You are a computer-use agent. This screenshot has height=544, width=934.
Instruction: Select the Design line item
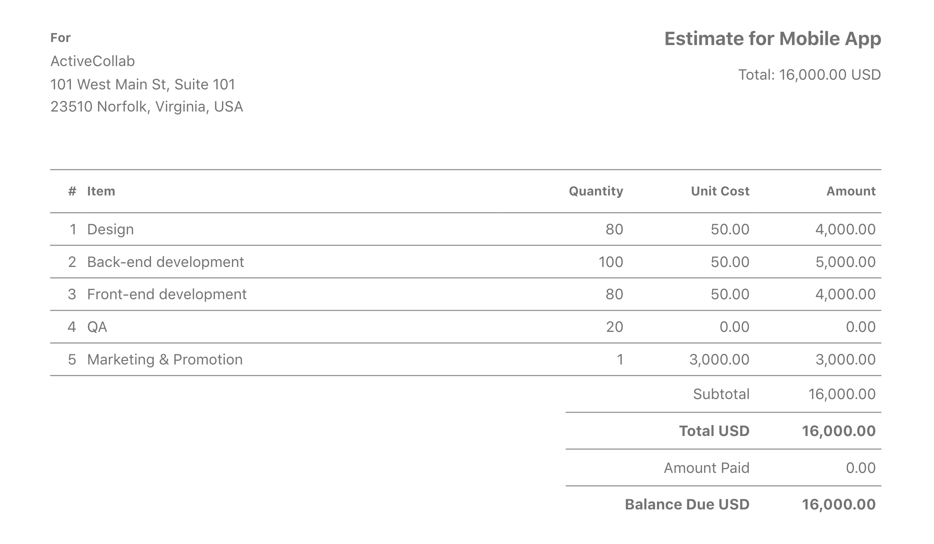tap(111, 229)
